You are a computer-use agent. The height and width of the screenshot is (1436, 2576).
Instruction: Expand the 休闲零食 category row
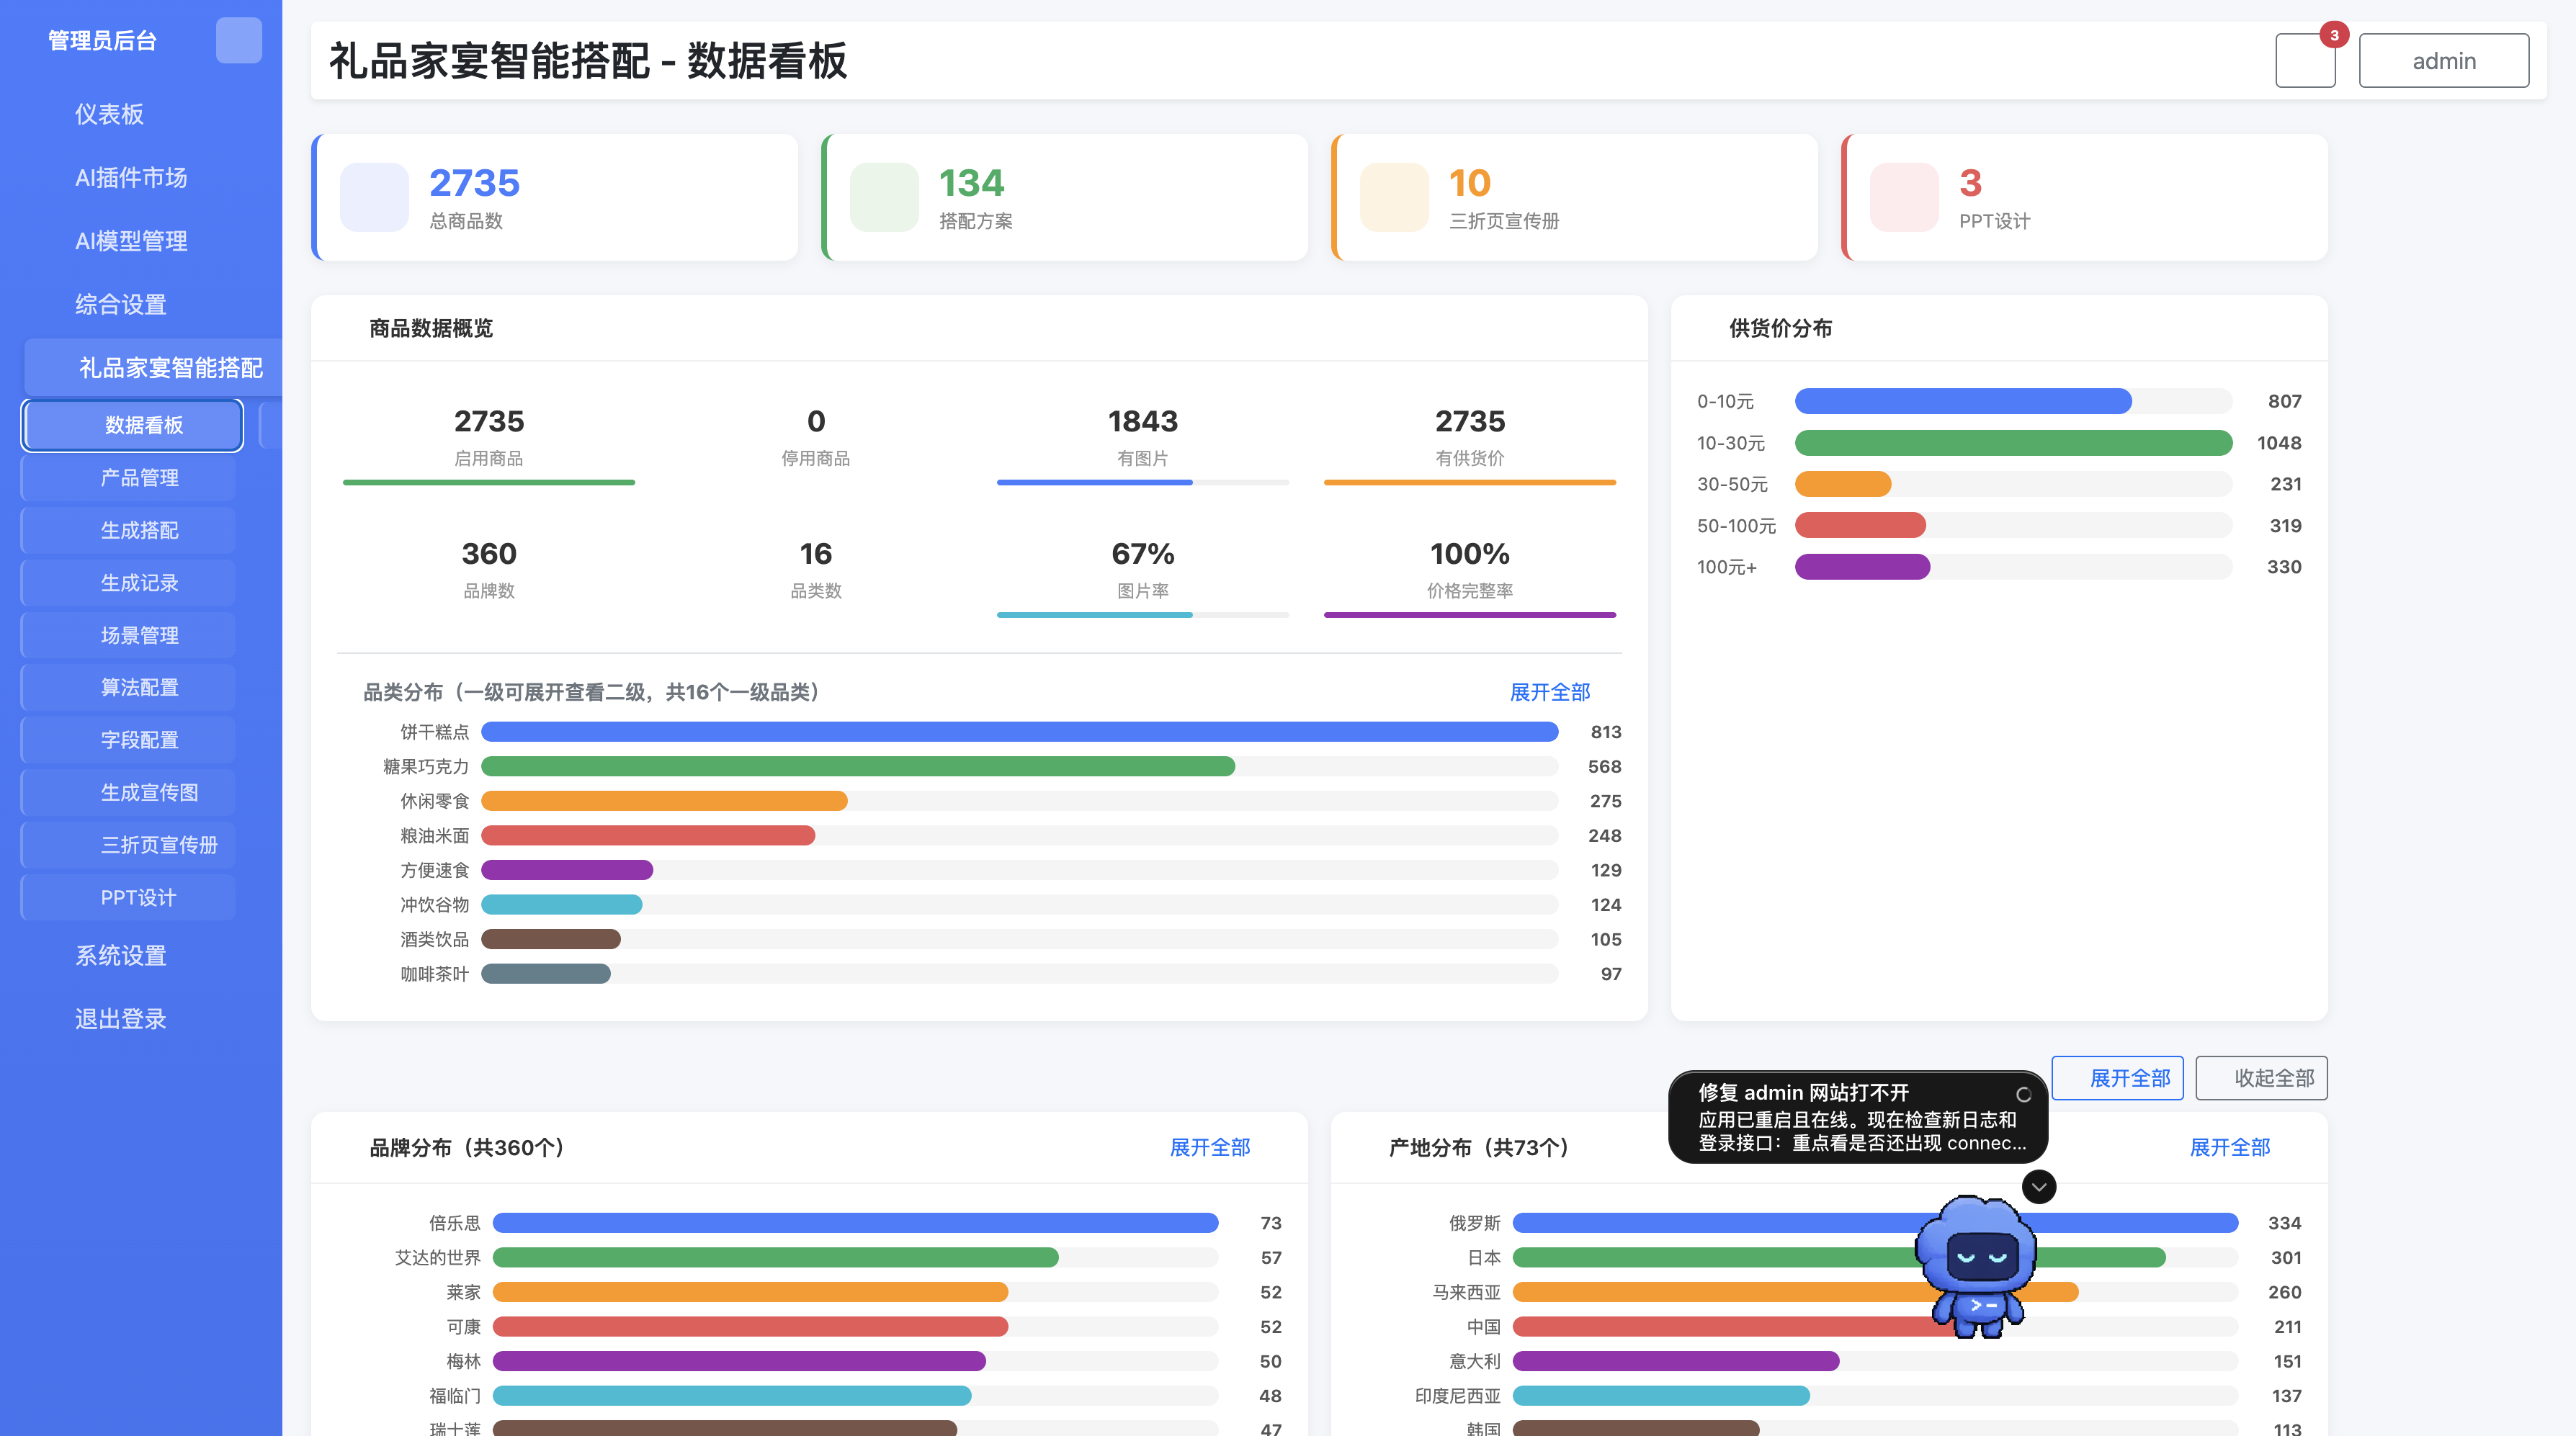tap(992, 801)
